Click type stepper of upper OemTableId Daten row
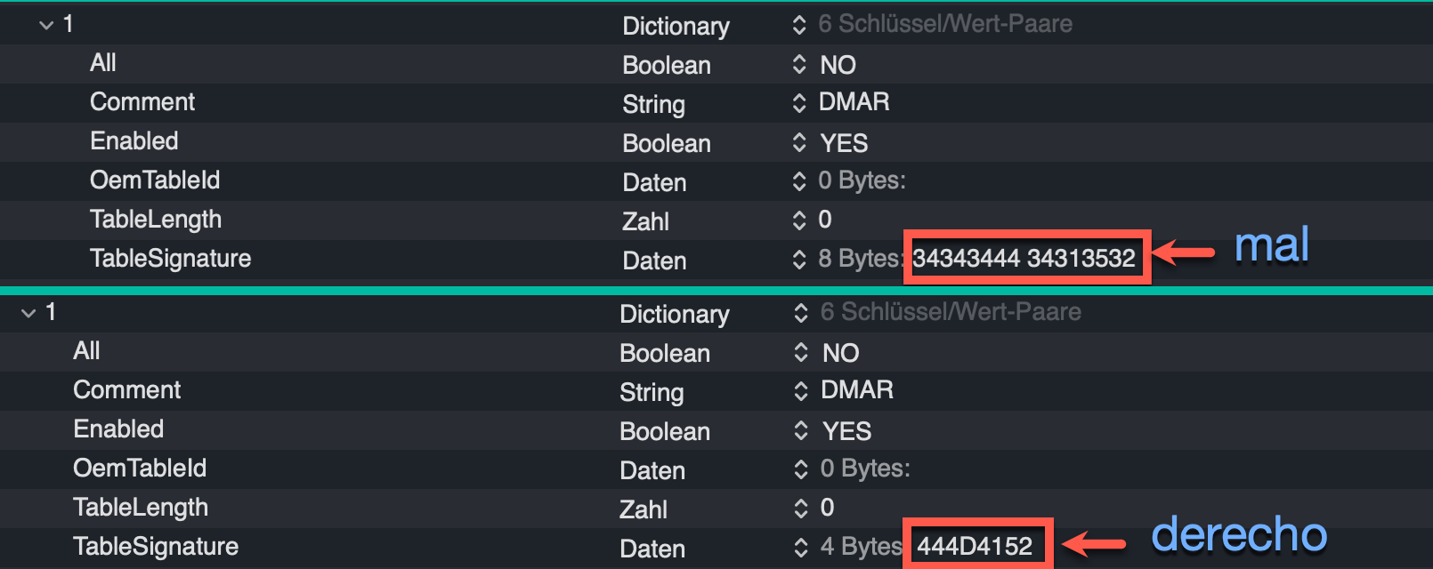Image resolution: width=1433 pixels, height=569 pixels. [x=799, y=181]
